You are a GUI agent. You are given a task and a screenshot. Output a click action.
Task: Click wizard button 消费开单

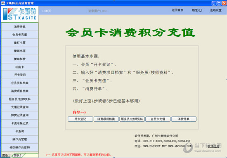tap(184, 119)
